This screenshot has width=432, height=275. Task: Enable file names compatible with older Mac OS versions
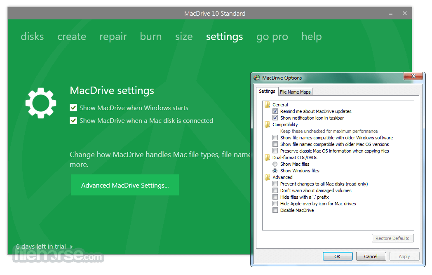click(x=275, y=144)
